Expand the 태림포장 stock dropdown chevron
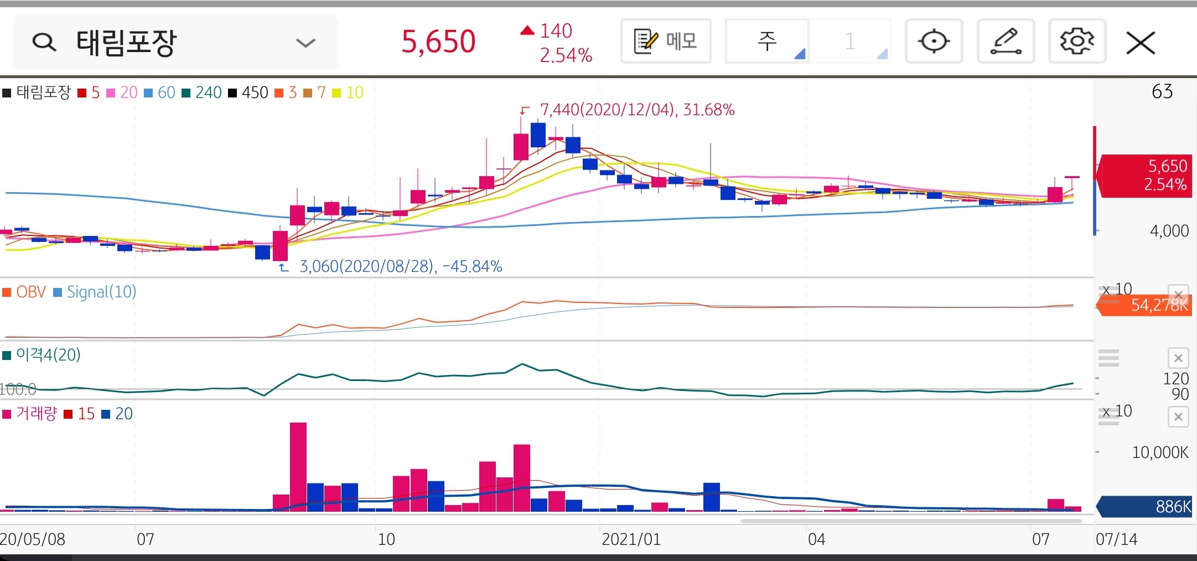This screenshot has height=561, width=1197. (x=305, y=43)
